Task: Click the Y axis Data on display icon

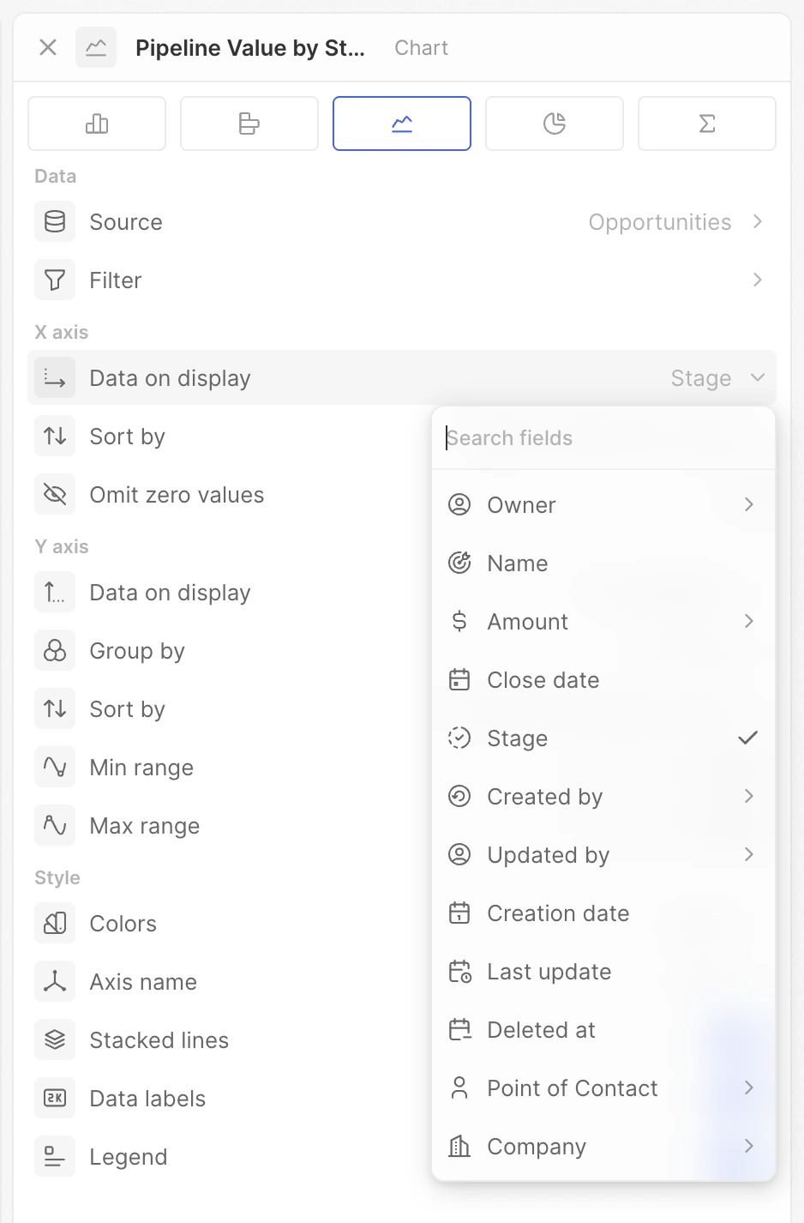Action: pyautogui.click(x=55, y=592)
